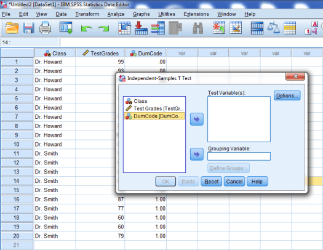Image resolution: width=323 pixels, height=250 pixels.
Task: Open the Graphs menu
Action: 141,14
